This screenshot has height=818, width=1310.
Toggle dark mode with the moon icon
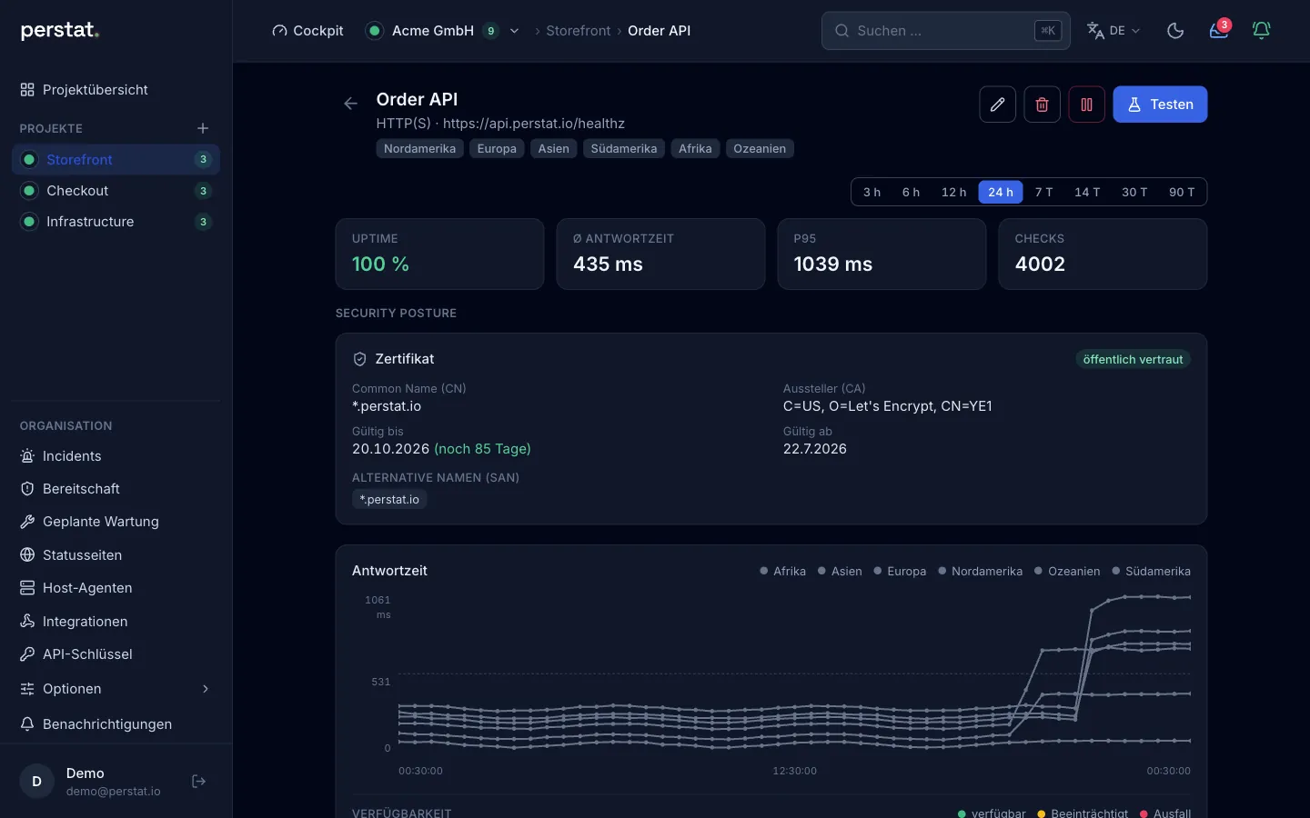[1175, 31]
